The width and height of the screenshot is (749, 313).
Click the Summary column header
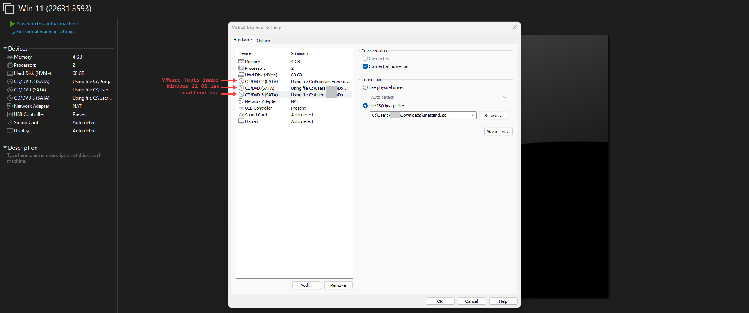[320, 53]
